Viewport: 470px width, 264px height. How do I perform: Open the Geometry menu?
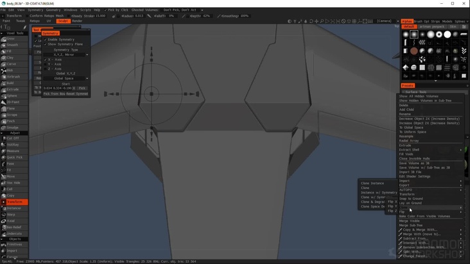coord(53,10)
